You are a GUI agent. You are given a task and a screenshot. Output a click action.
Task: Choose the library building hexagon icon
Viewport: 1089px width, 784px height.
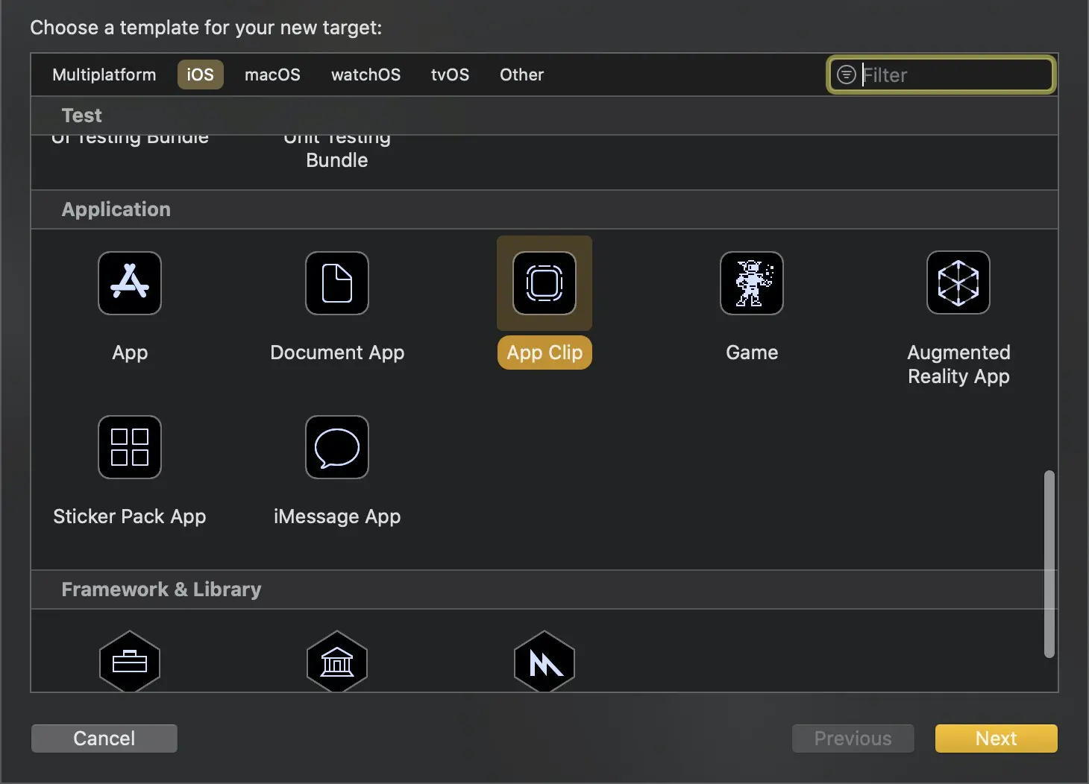tap(337, 662)
